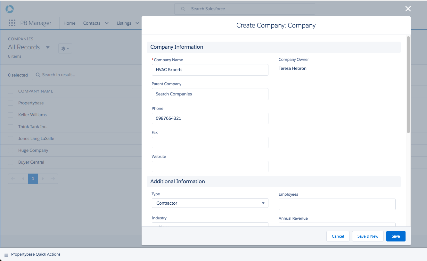The height and width of the screenshot is (261, 427).
Task: Click the Teresa Hebron owner name
Action: click(x=292, y=69)
